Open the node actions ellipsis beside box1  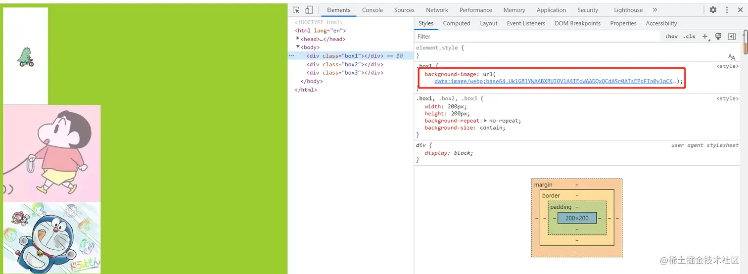[x=291, y=56]
